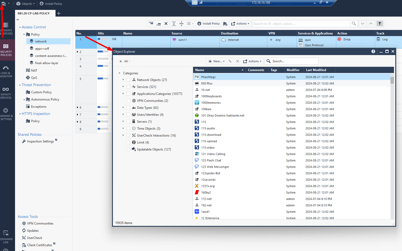
Task: Open the Actions button in Object Explorer
Action: pos(252,61)
